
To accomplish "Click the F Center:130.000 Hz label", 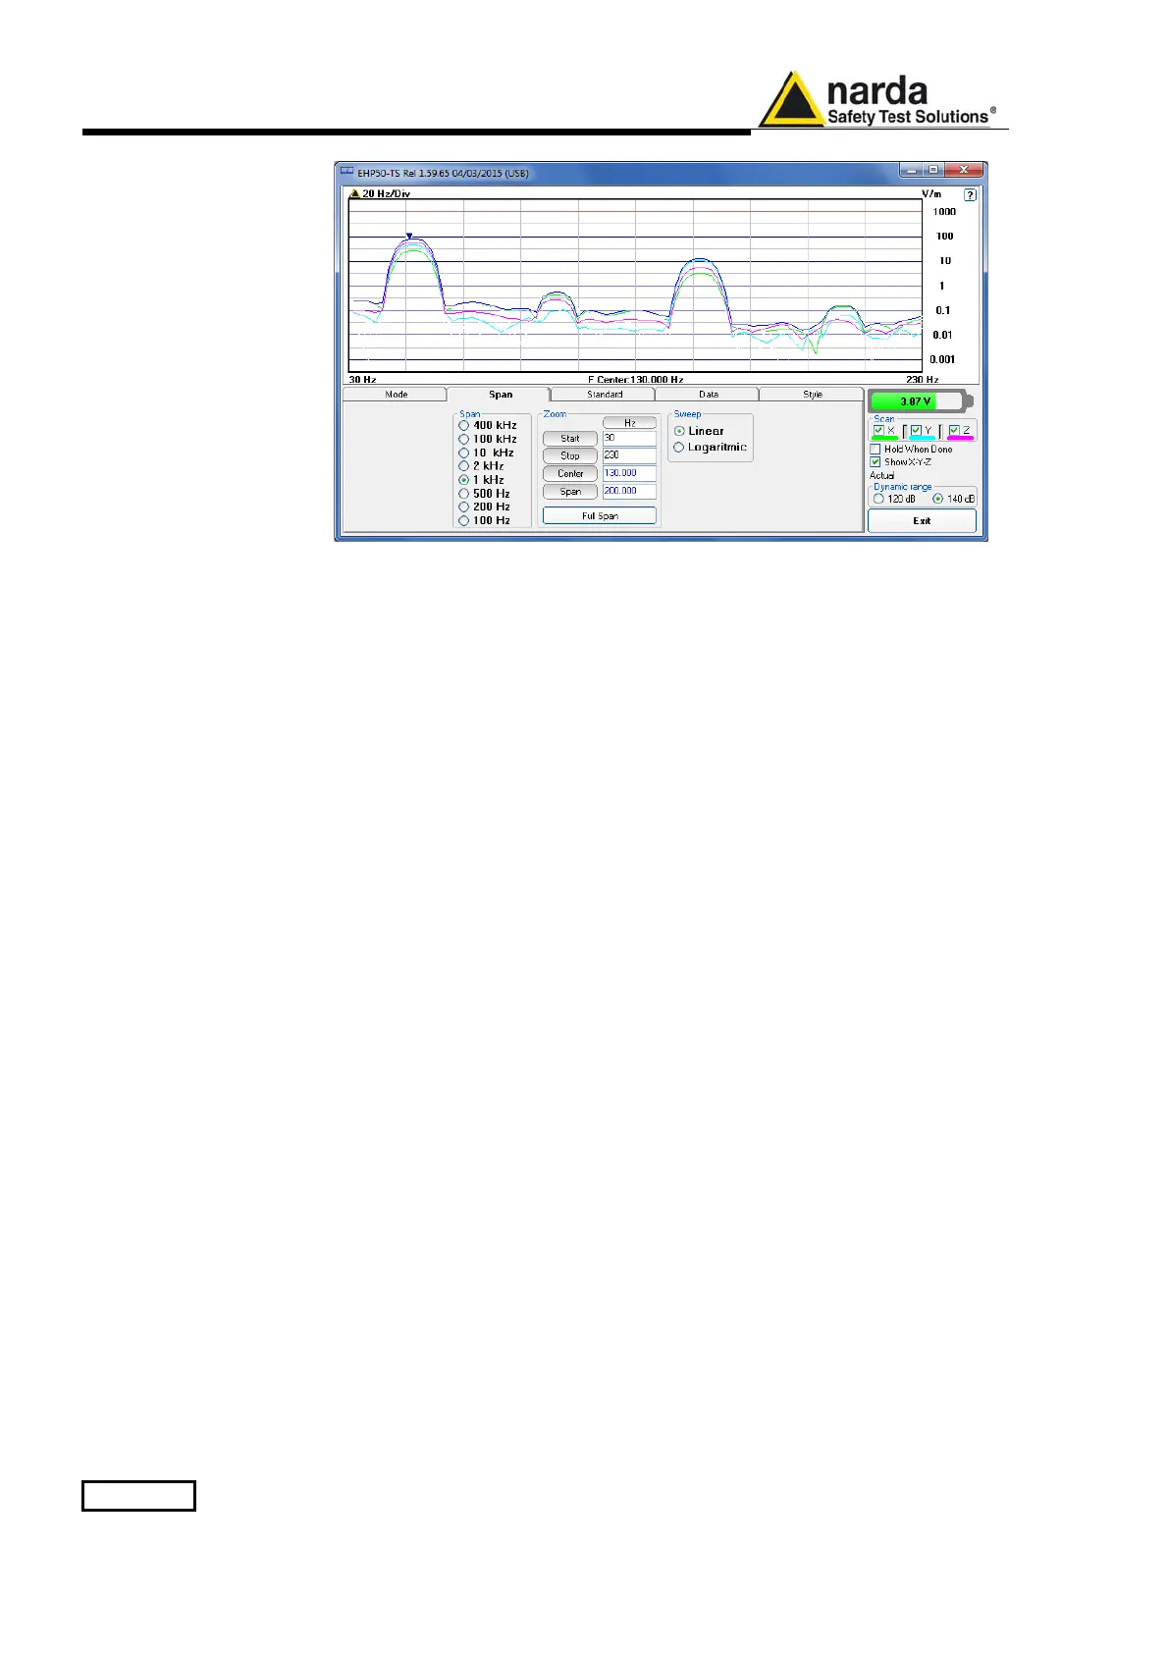I will 636,380.
